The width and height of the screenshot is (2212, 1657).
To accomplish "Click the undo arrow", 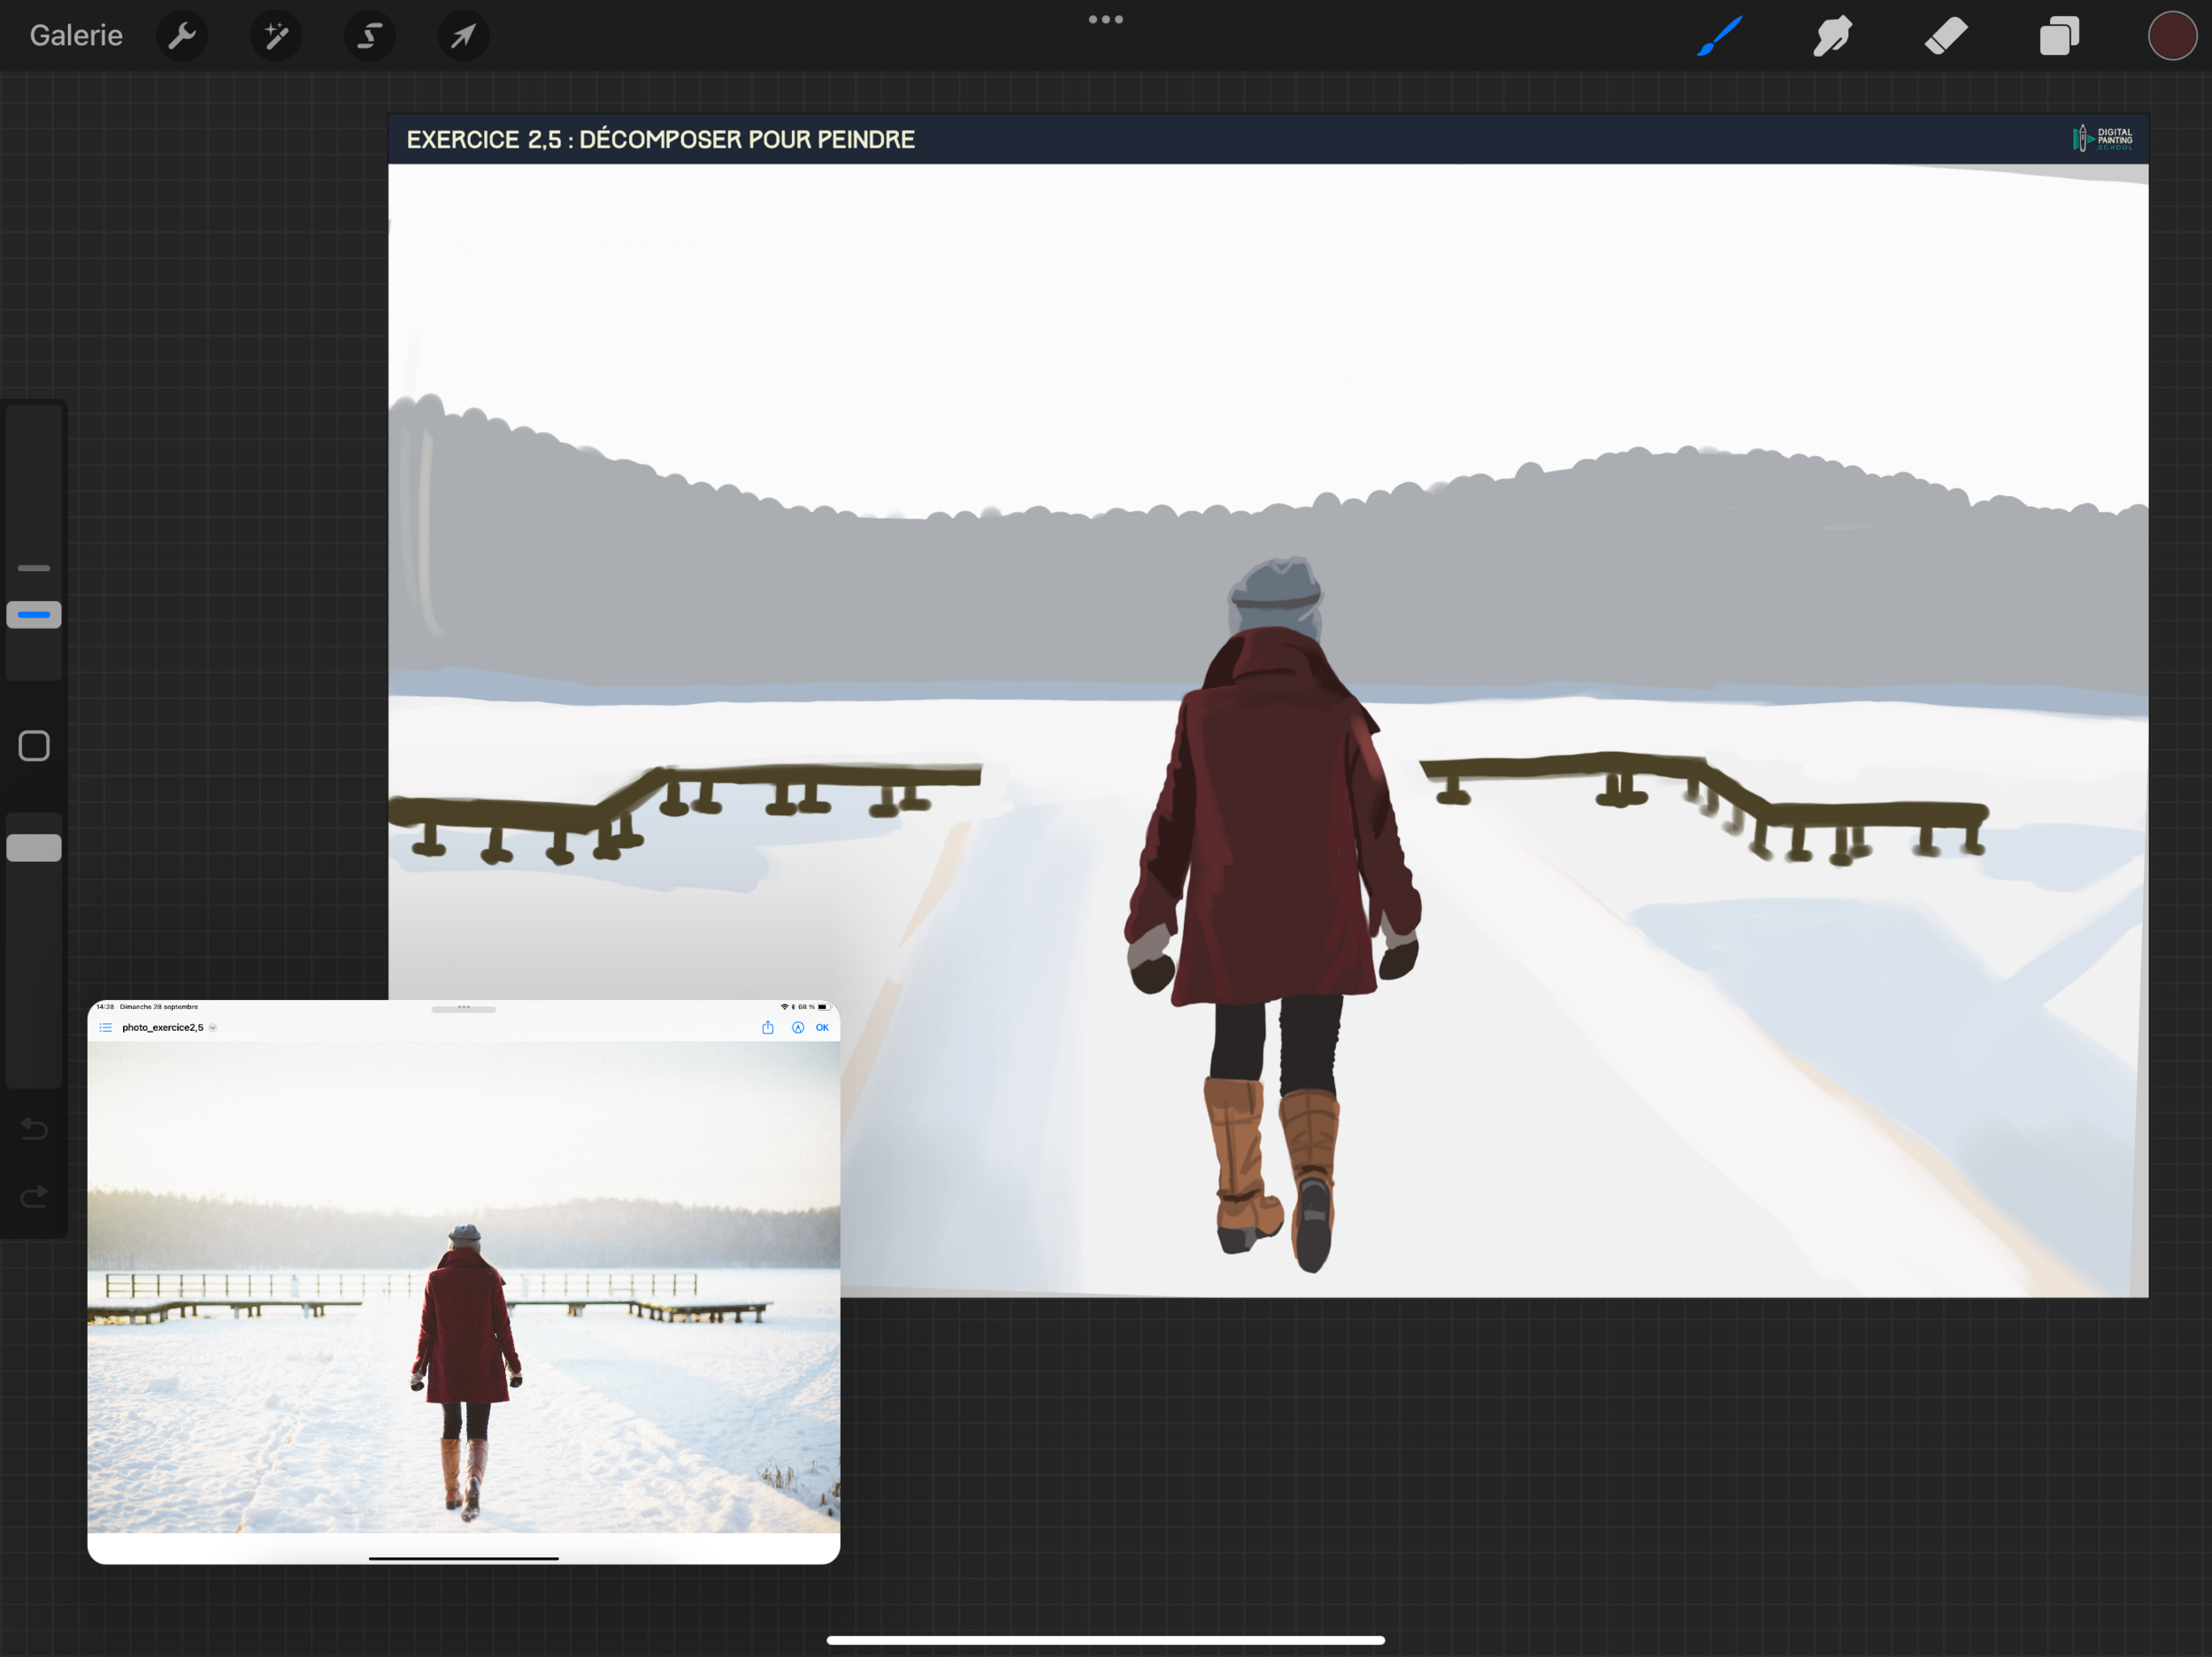I will (x=34, y=1128).
